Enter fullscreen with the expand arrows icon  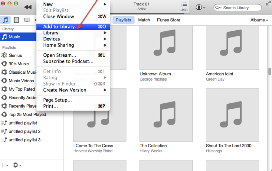pyautogui.click(x=268, y=3)
